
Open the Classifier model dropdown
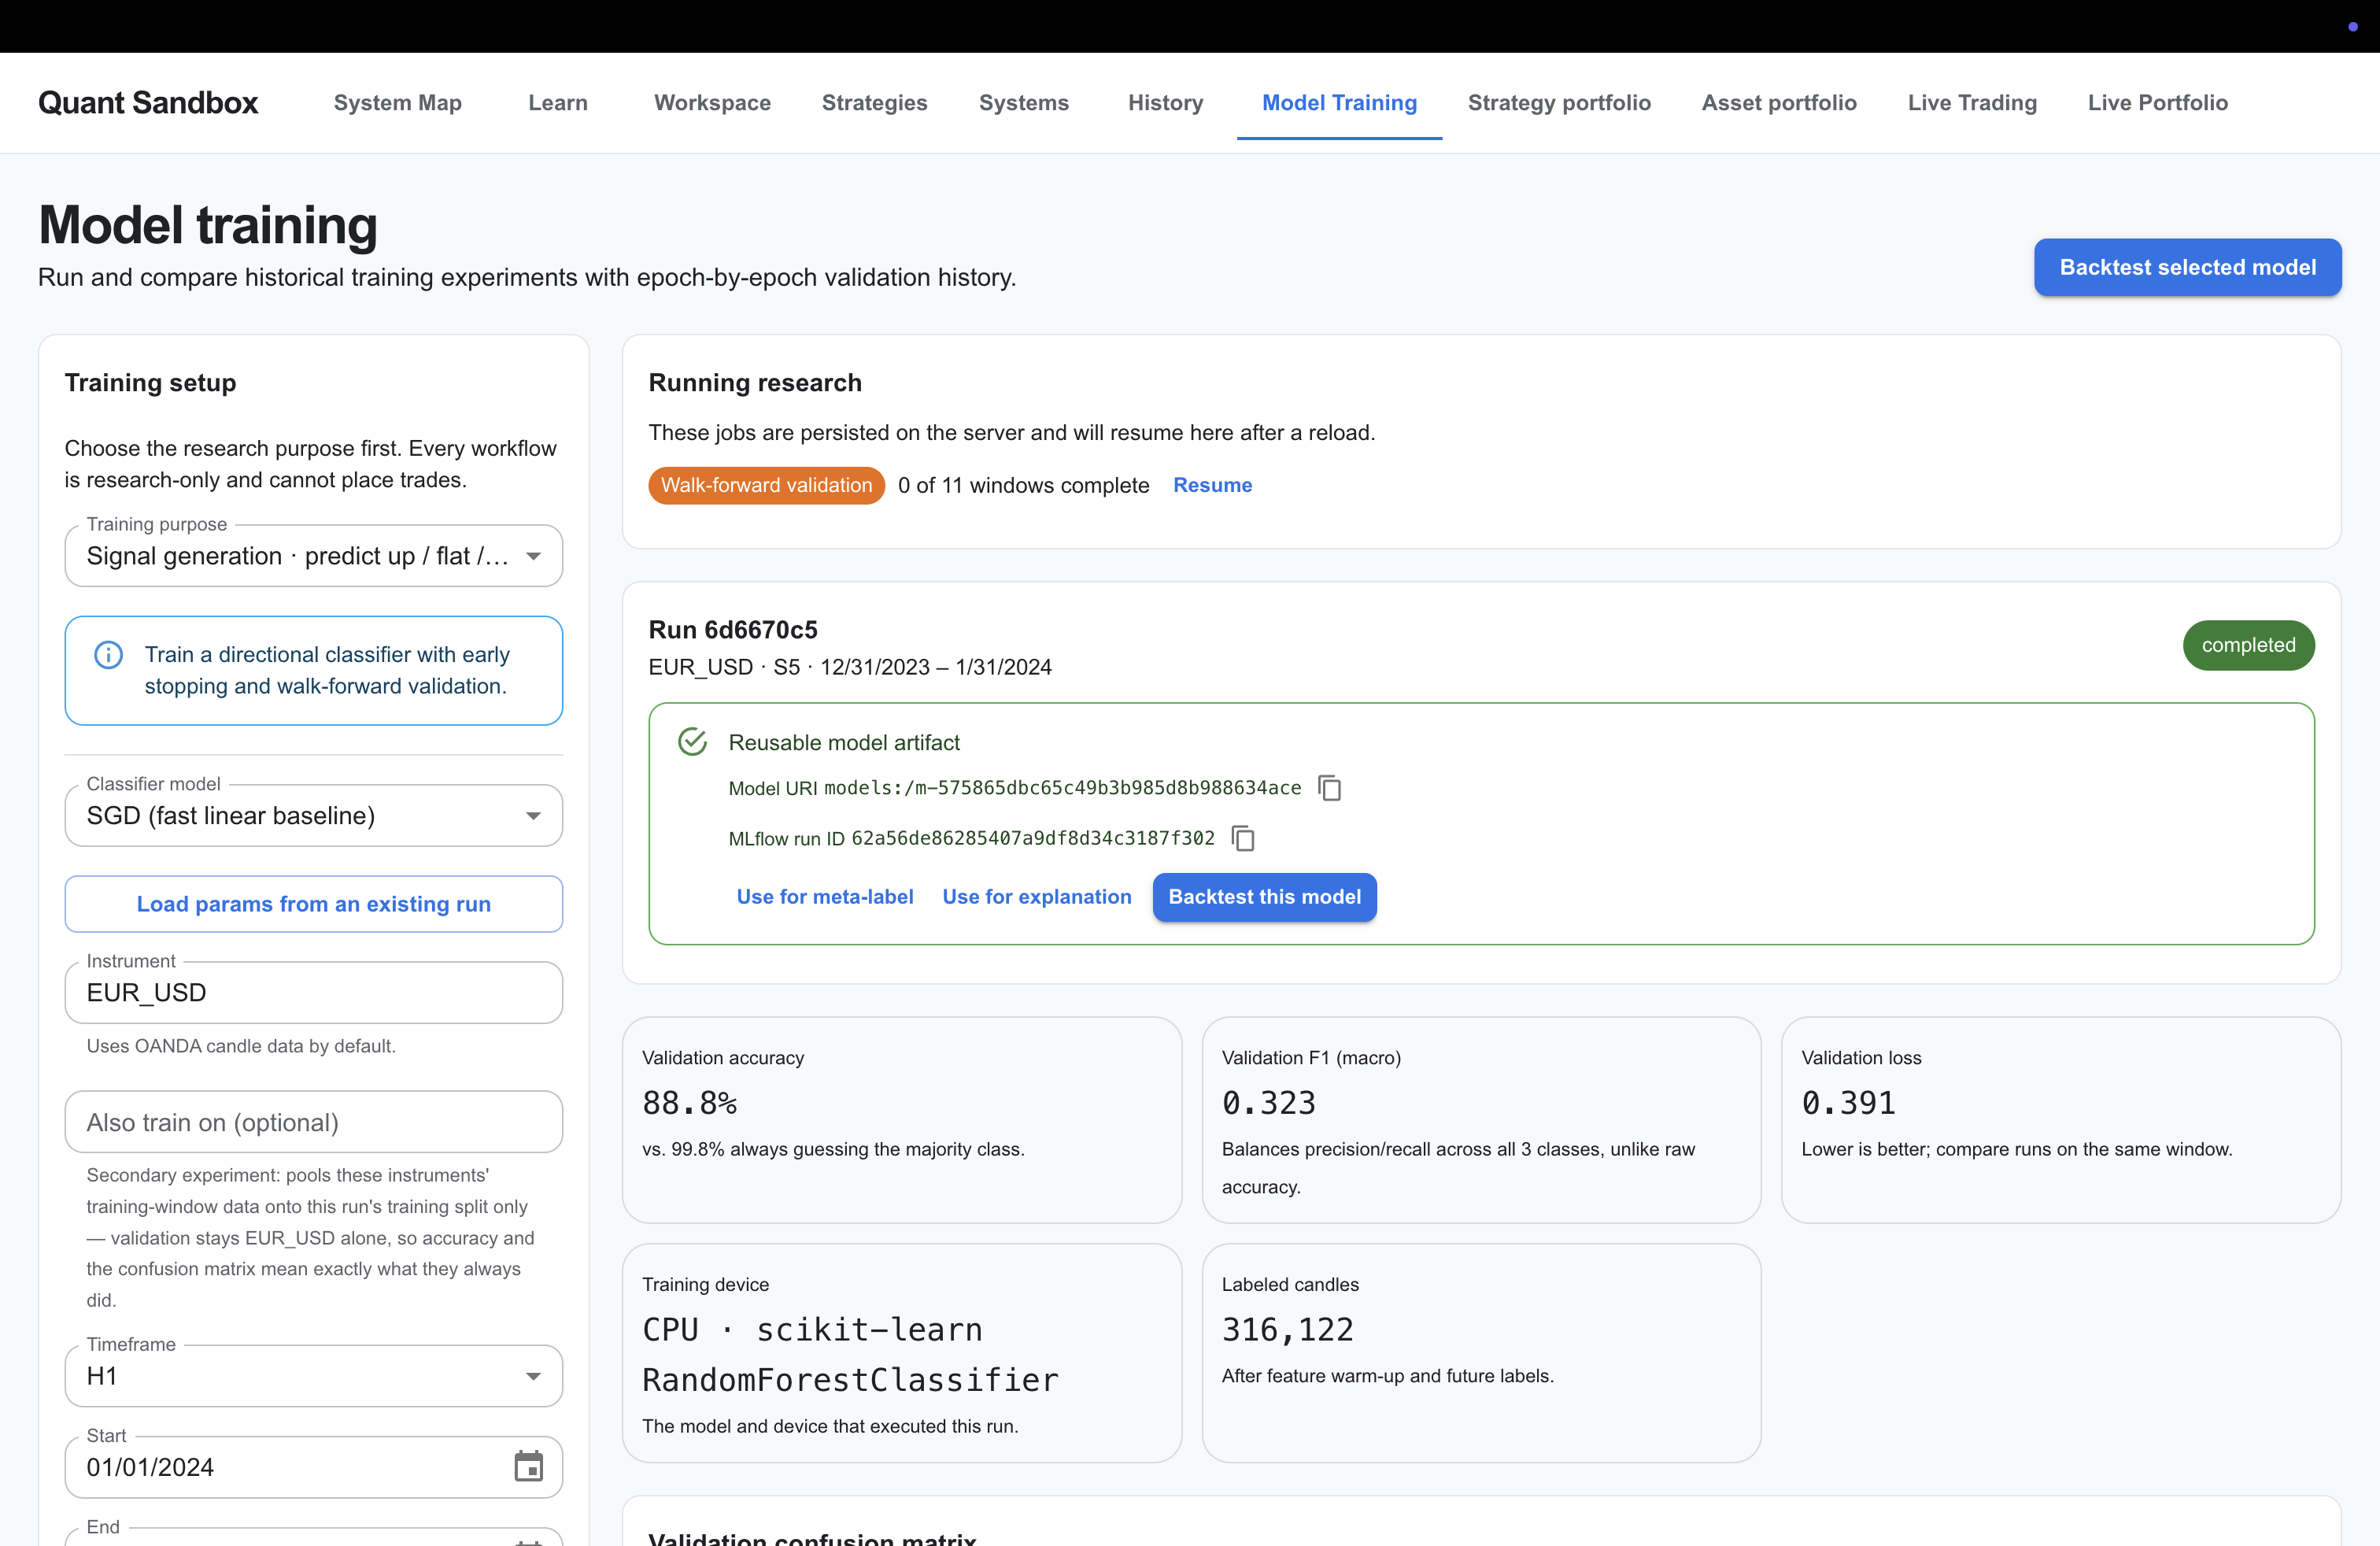pyautogui.click(x=314, y=816)
